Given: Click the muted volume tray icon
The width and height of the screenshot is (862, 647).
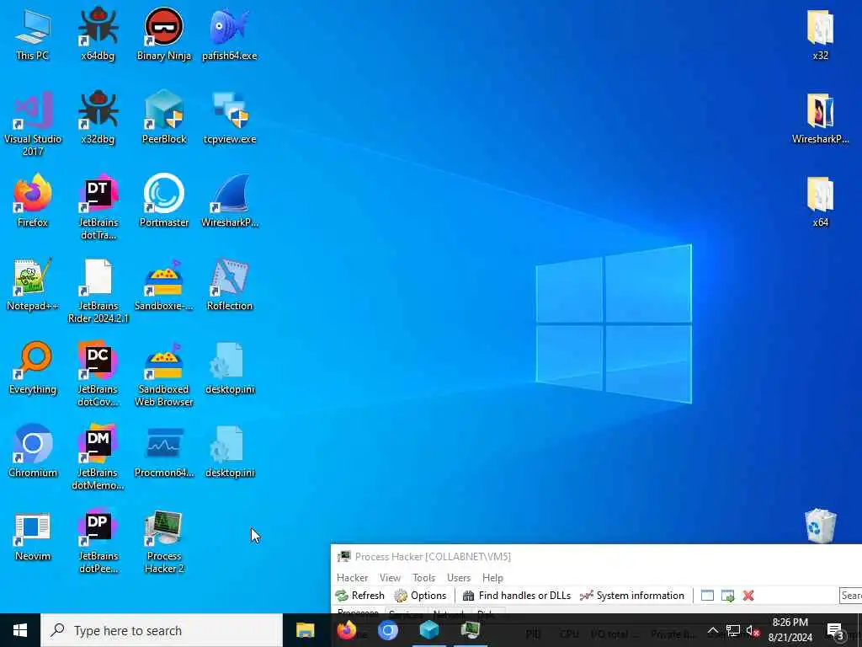Looking at the screenshot, I should (753, 630).
